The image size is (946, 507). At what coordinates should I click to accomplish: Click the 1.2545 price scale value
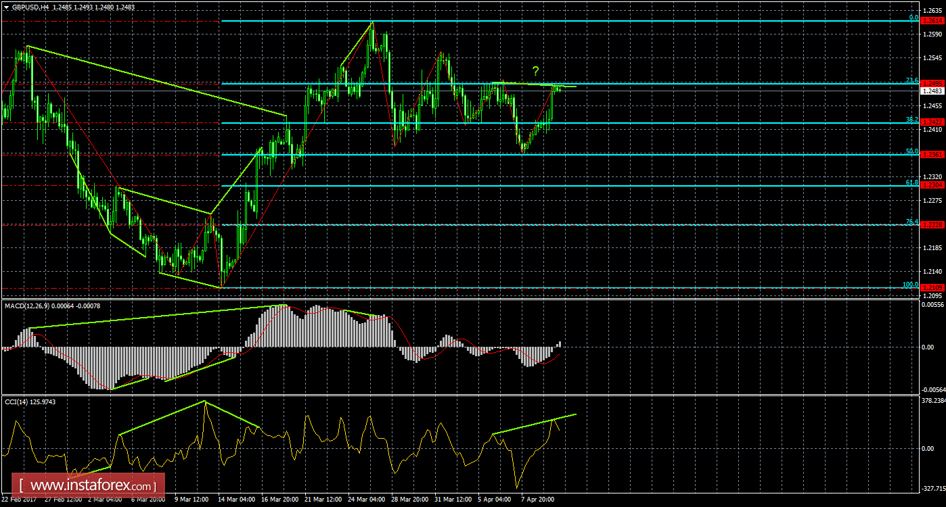(932, 57)
